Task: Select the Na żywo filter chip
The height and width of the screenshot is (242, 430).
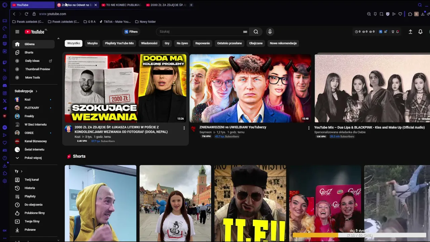Action: 182,43
